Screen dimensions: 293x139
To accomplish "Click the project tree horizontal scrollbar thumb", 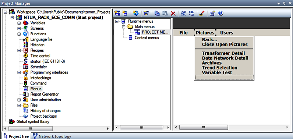I will pos(31,129).
